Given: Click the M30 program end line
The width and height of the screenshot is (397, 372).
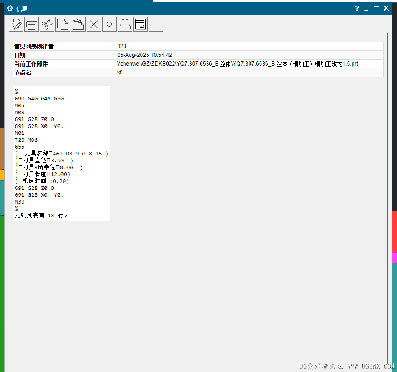Looking at the screenshot, I should coord(20,202).
